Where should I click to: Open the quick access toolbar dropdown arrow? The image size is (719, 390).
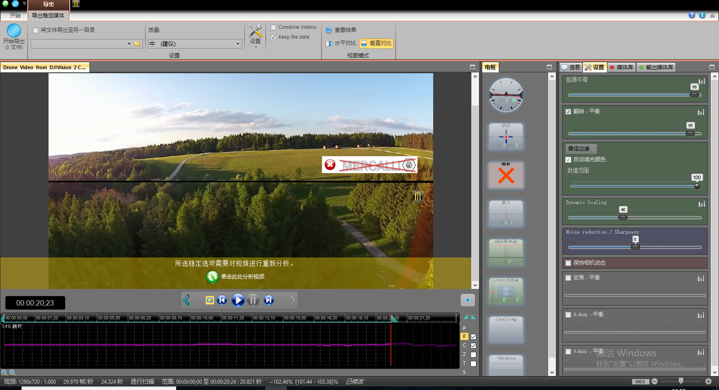click(24, 4)
